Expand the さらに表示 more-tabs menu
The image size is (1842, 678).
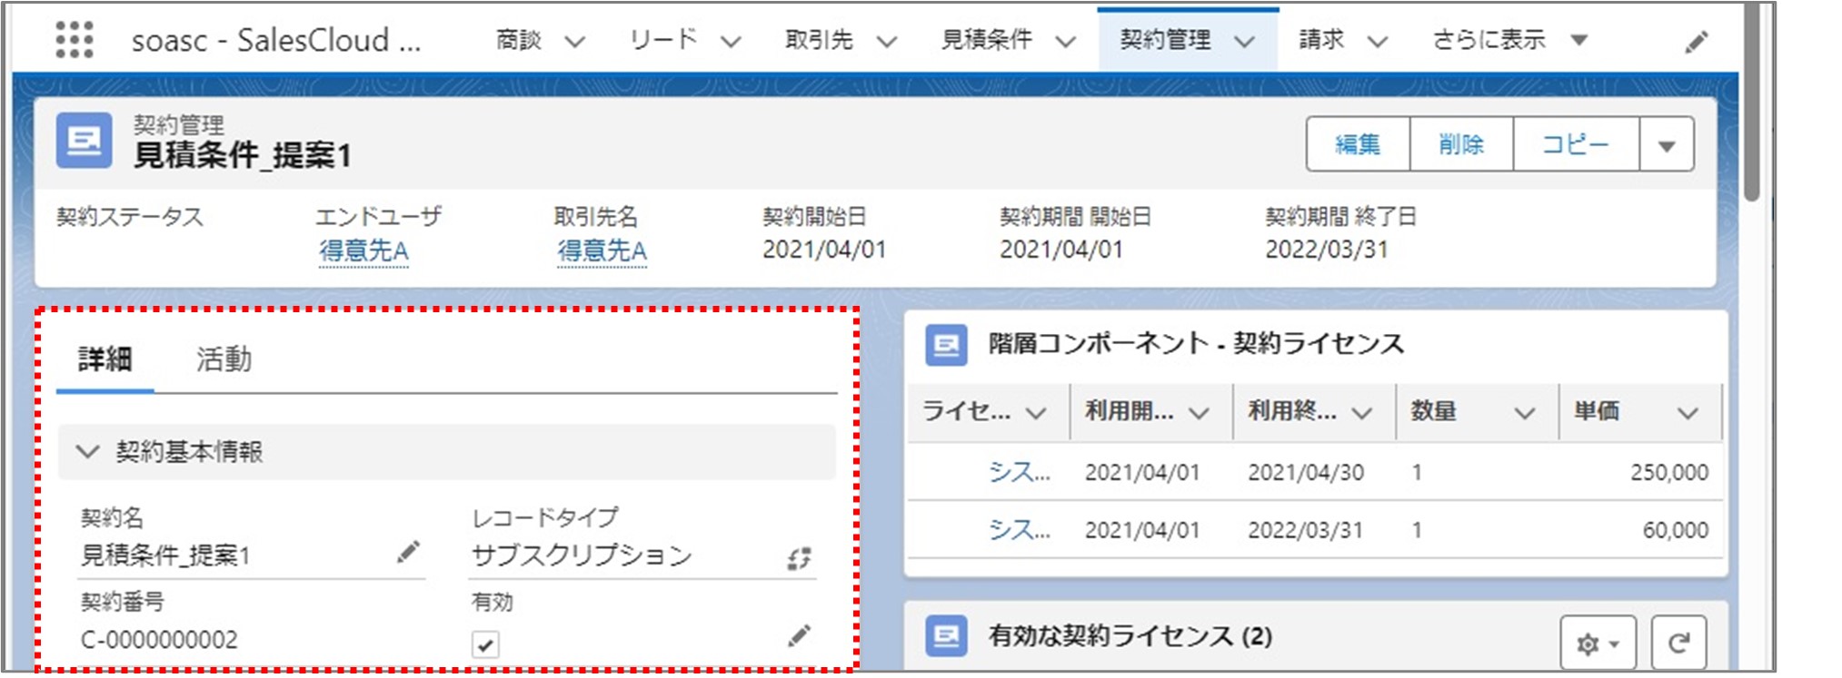click(x=1508, y=40)
